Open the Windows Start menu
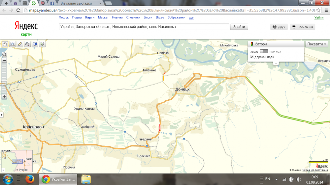330x185 pixels. (x=8, y=179)
